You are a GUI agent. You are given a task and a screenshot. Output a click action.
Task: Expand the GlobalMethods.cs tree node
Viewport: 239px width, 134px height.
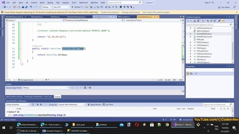pos(190,34)
